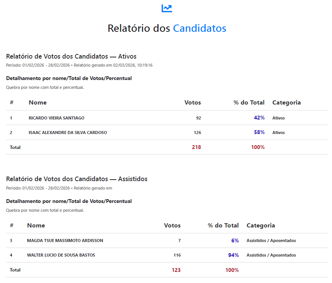Click the "Nome" column header in Assistidos table
Image resolution: width=332 pixels, height=283 pixels.
click(36, 226)
